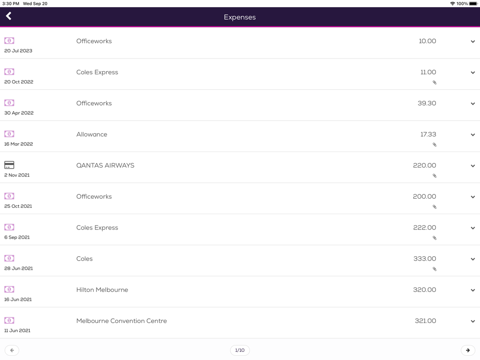This screenshot has height=360, width=480.
Task: Click the Expenses header title
Action: click(240, 17)
